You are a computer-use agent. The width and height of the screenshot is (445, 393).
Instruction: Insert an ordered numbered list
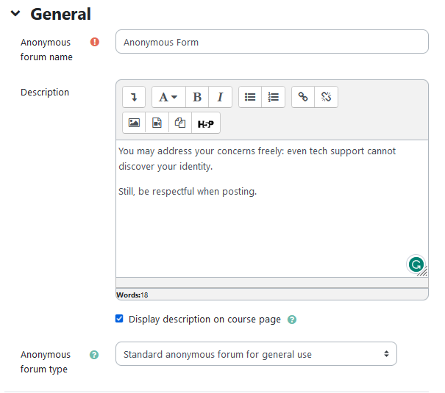[274, 97]
